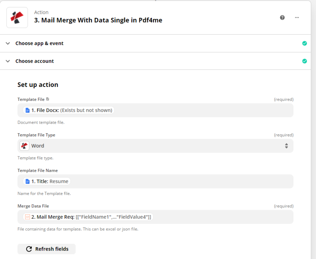The height and width of the screenshot is (259, 316).
Task: Click the step title 'Mail Merge With Data Single'
Action: tap(98, 20)
